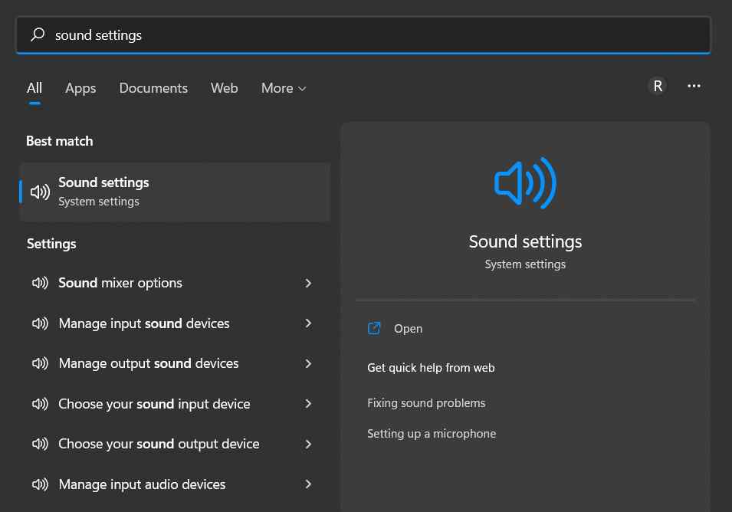Open the three-dot options menu
The image size is (732, 512).
click(694, 86)
